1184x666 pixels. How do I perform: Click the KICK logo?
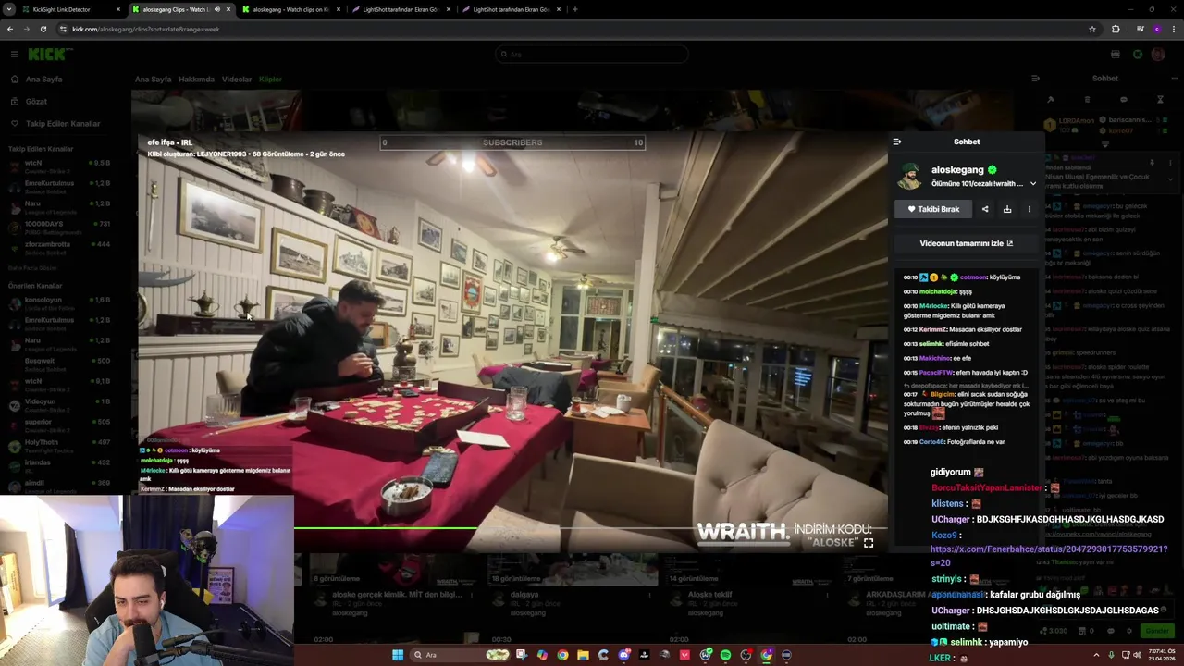pos(45,55)
